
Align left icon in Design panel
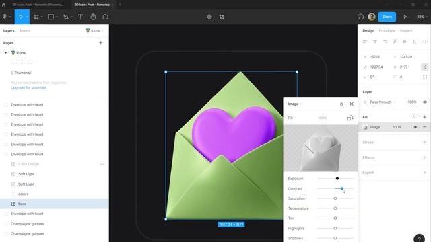point(365,42)
